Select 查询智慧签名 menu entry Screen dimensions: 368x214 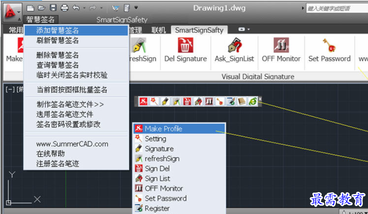tap(76, 65)
